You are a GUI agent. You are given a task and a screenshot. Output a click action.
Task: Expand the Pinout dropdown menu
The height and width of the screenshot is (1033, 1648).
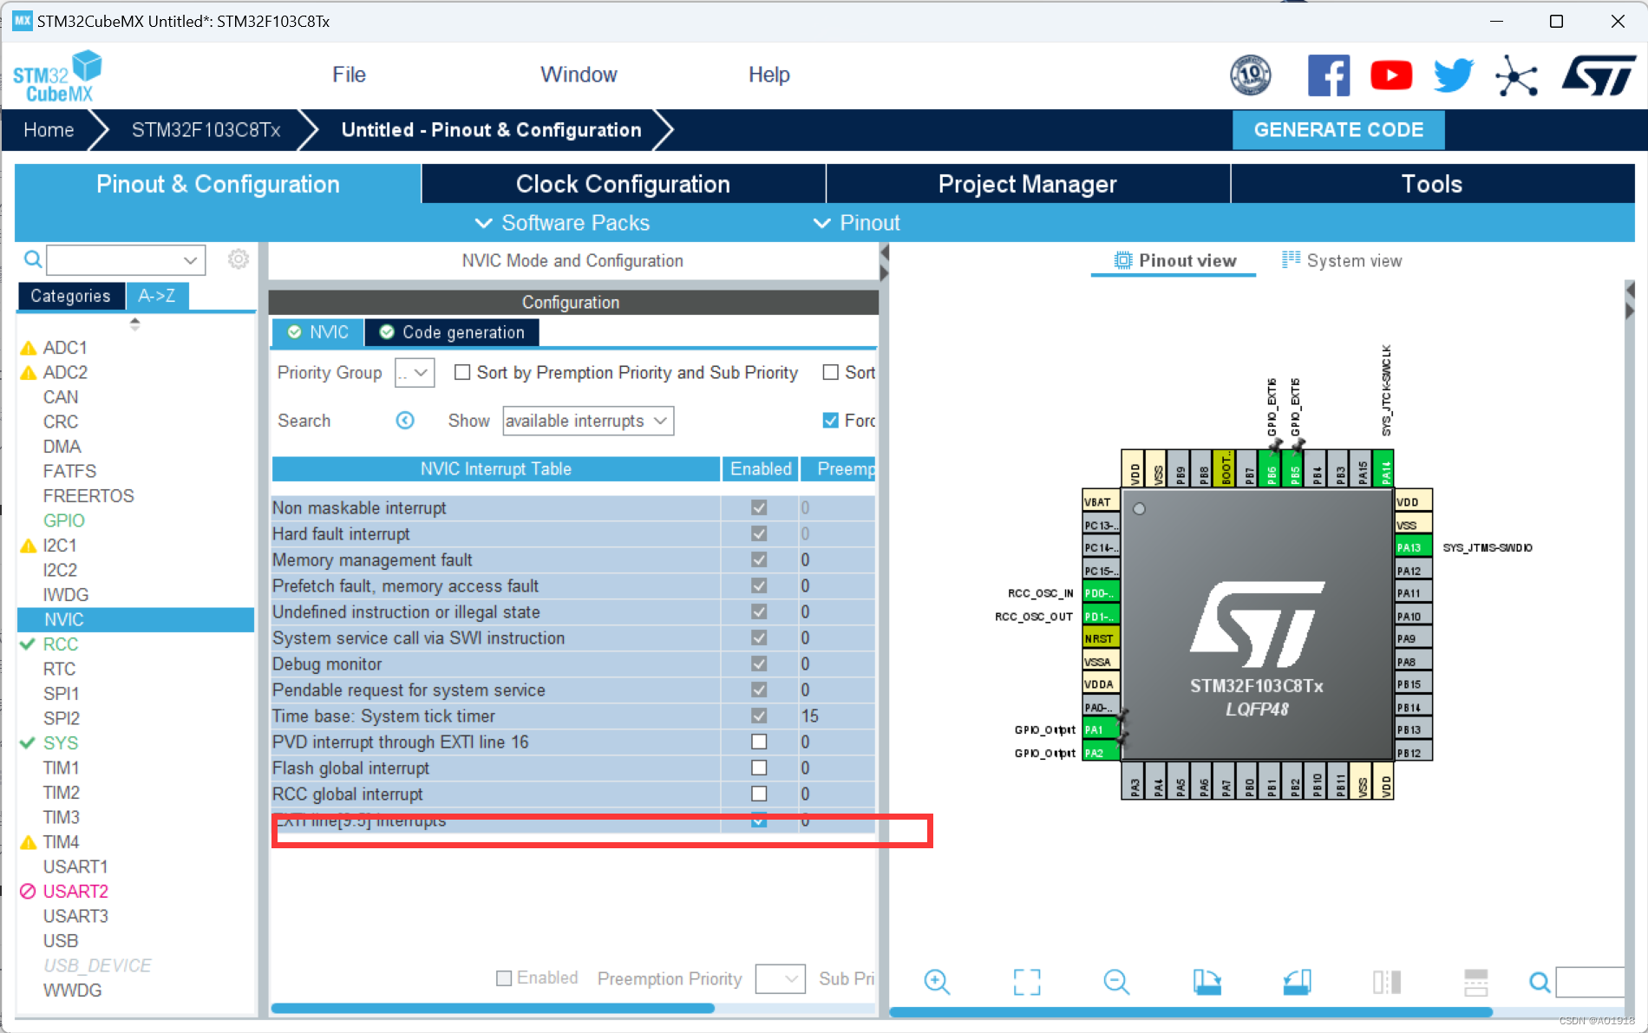click(857, 223)
